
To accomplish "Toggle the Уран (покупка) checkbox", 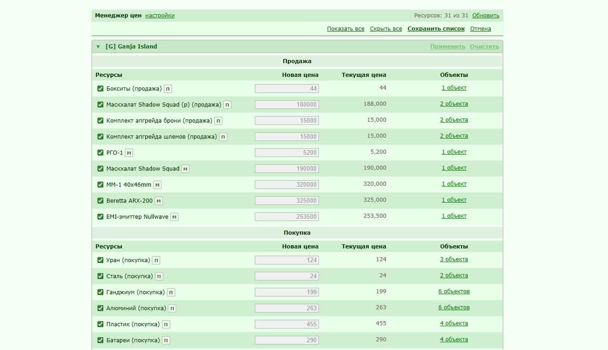I will click(100, 260).
